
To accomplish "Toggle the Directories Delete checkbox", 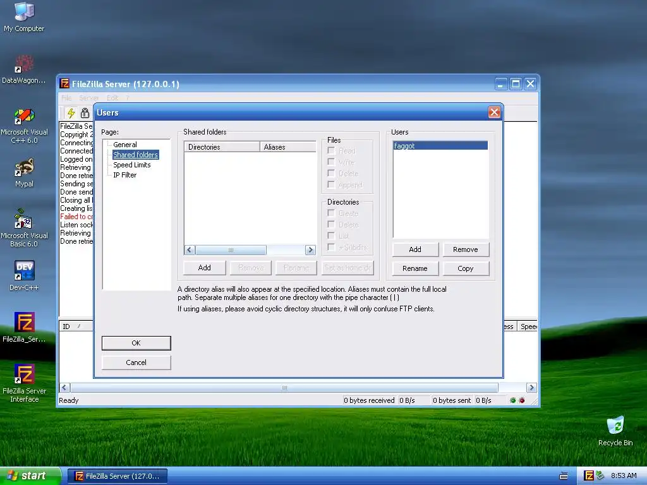I will pyautogui.click(x=331, y=224).
